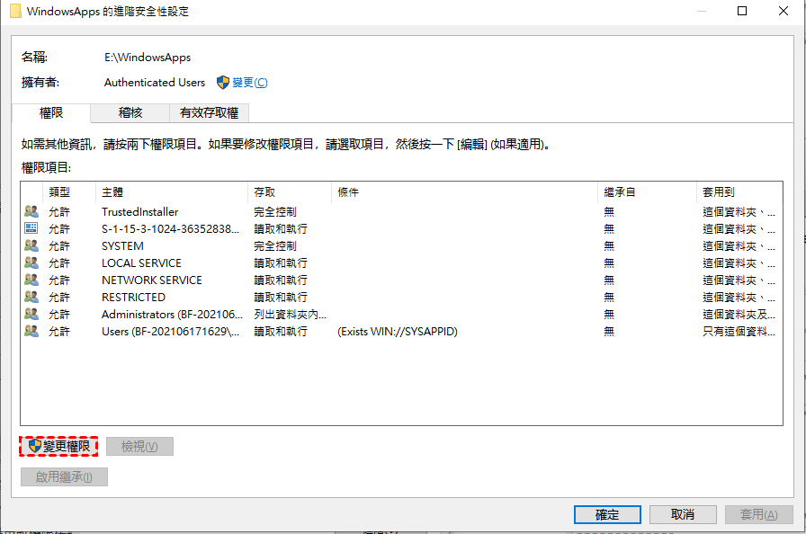
Task: Select the TrustedInstaller principal entry
Action: 139,211
